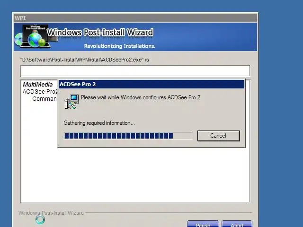The image size is (303, 227).
Task: Select the Command sub-entry in list
Action: coord(45,99)
